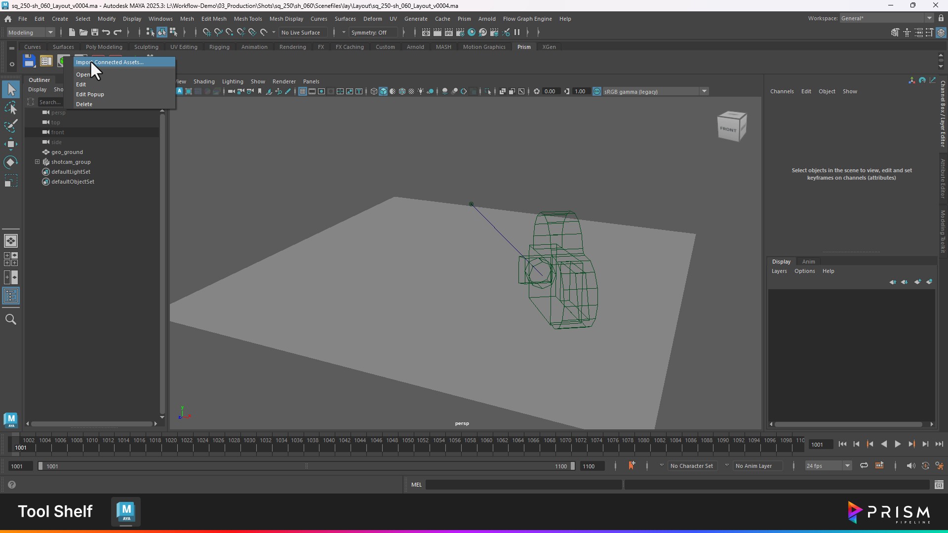Open the 24 fps frame rate dropdown
Viewport: 948px width, 533px height.
pos(828,465)
